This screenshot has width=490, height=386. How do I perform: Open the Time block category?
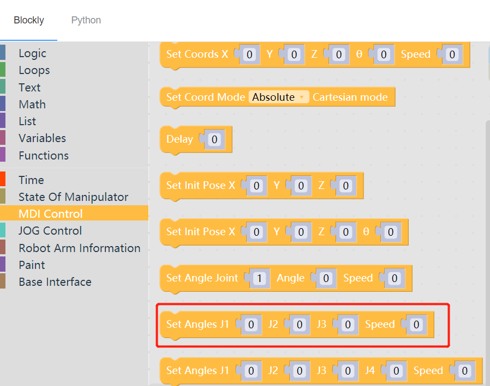pyautogui.click(x=31, y=179)
